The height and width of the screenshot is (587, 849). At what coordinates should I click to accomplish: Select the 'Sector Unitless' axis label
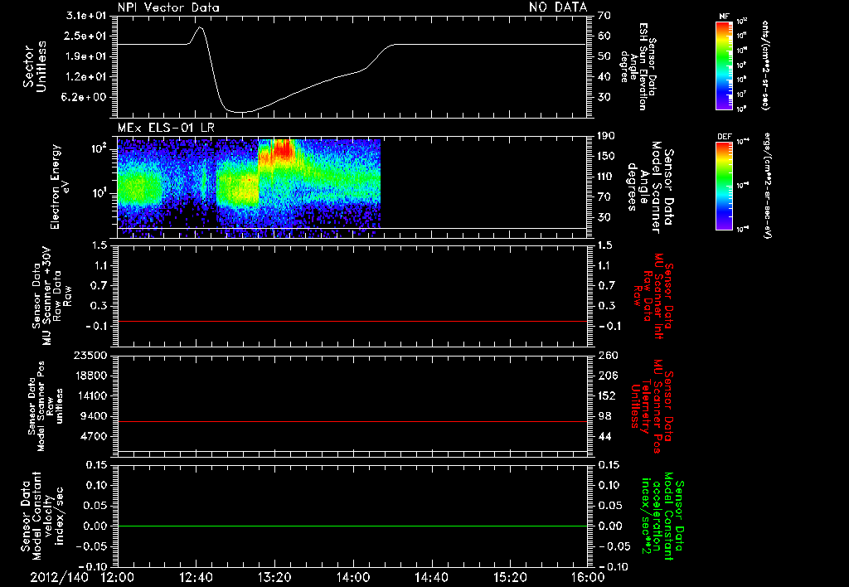[x=35, y=66]
